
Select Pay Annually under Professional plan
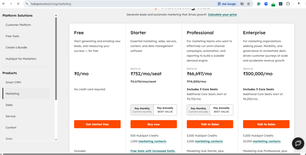(x=221, y=110)
